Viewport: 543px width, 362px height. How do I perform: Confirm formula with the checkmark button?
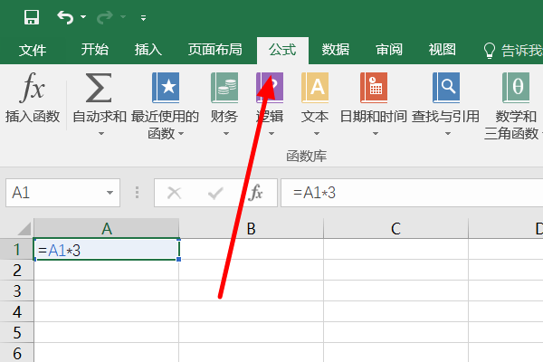pos(215,193)
